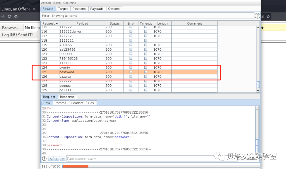Viewport: 286px width, 169px height.
Task: Toggle Timeout checkbox for qwerty row
Action: pos(146,67)
